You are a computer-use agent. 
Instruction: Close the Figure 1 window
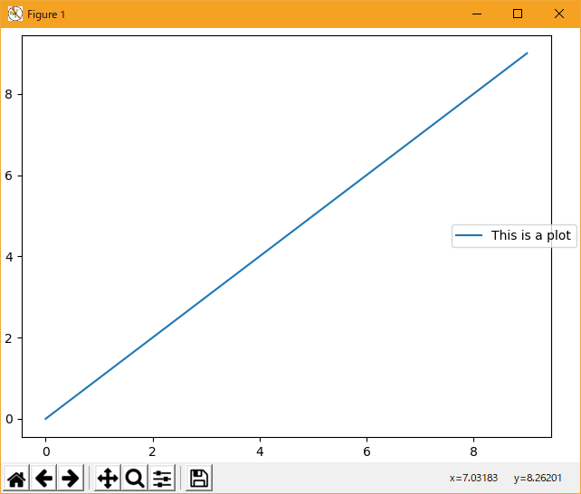[x=559, y=14]
